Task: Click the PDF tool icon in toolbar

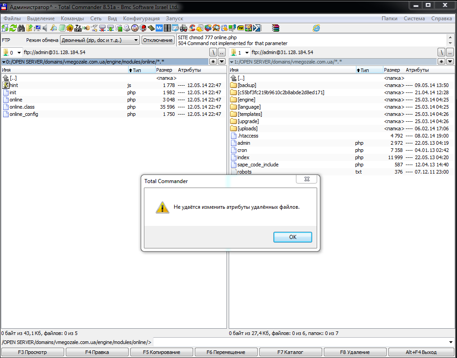Action: pos(241,28)
